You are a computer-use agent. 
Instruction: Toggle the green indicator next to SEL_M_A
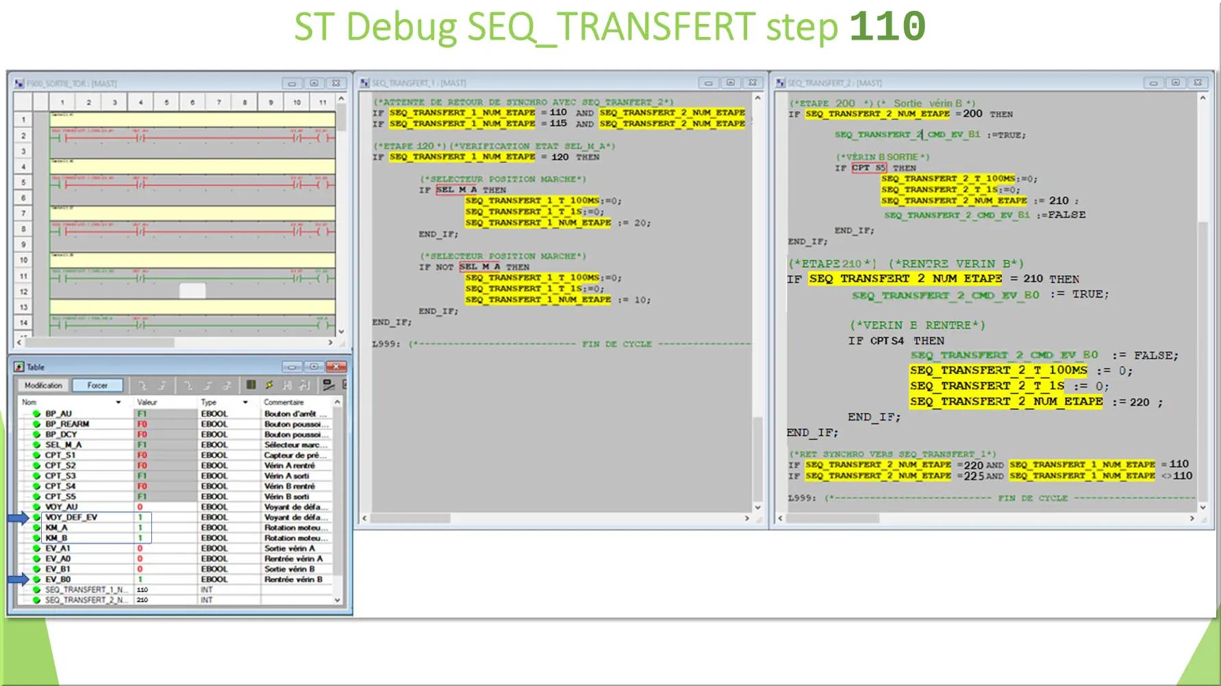click(38, 445)
